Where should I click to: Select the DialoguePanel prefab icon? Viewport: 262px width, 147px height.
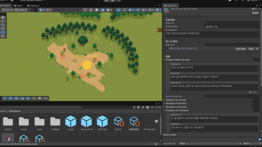coord(86,122)
